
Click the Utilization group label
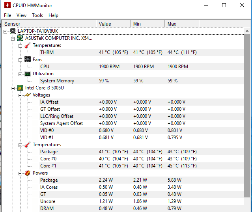(43, 74)
